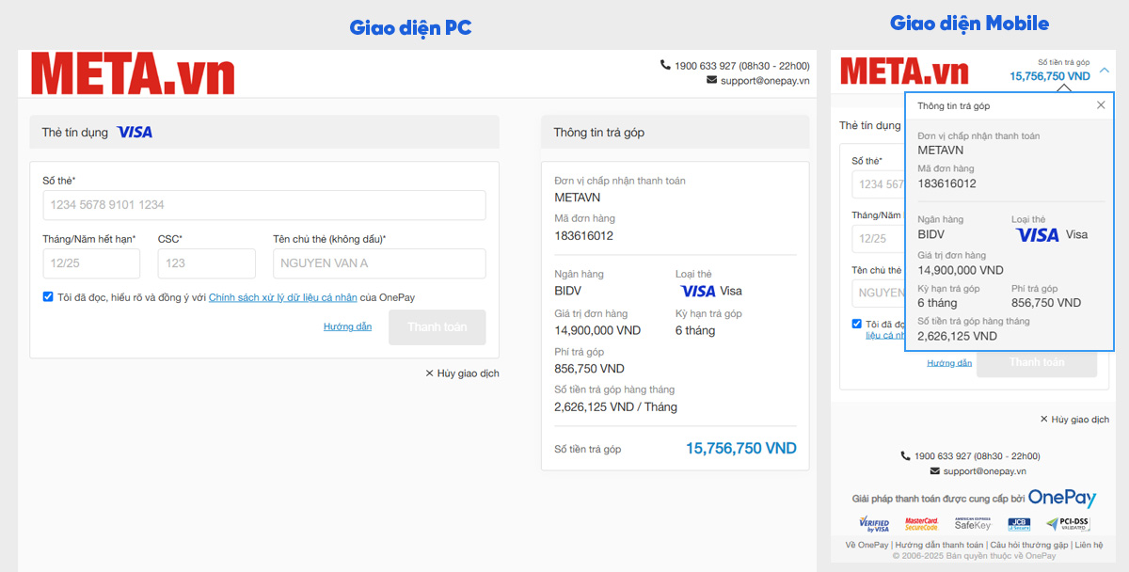
Task: Click the envelope icon in Mobile footer
Action: coord(935,471)
